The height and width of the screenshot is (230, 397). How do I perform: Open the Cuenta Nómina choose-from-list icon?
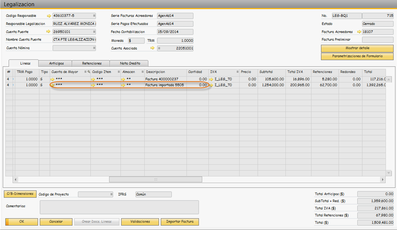click(94, 48)
